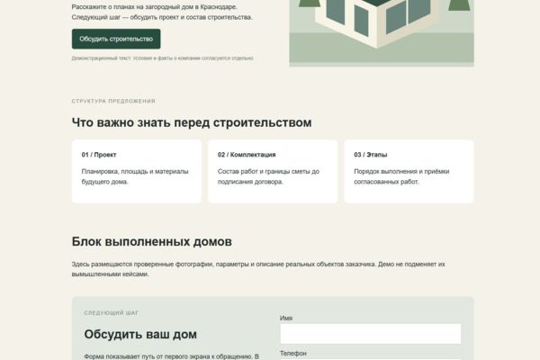Click the 'СЛЕДУЮЩИЙ ШАГ' label

click(112, 313)
